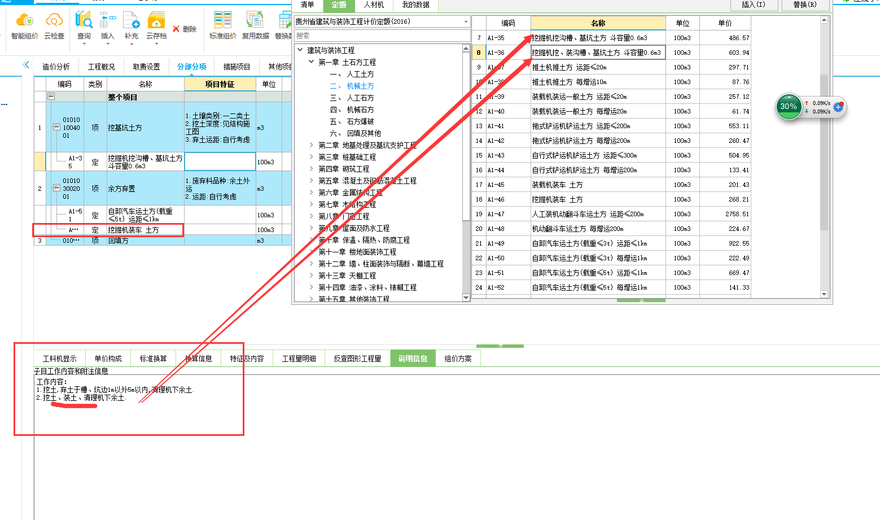Select tree item 三、人工石方
Image resolution: width=880 pixels, height=520 pixels.
(x=352, y=98)
